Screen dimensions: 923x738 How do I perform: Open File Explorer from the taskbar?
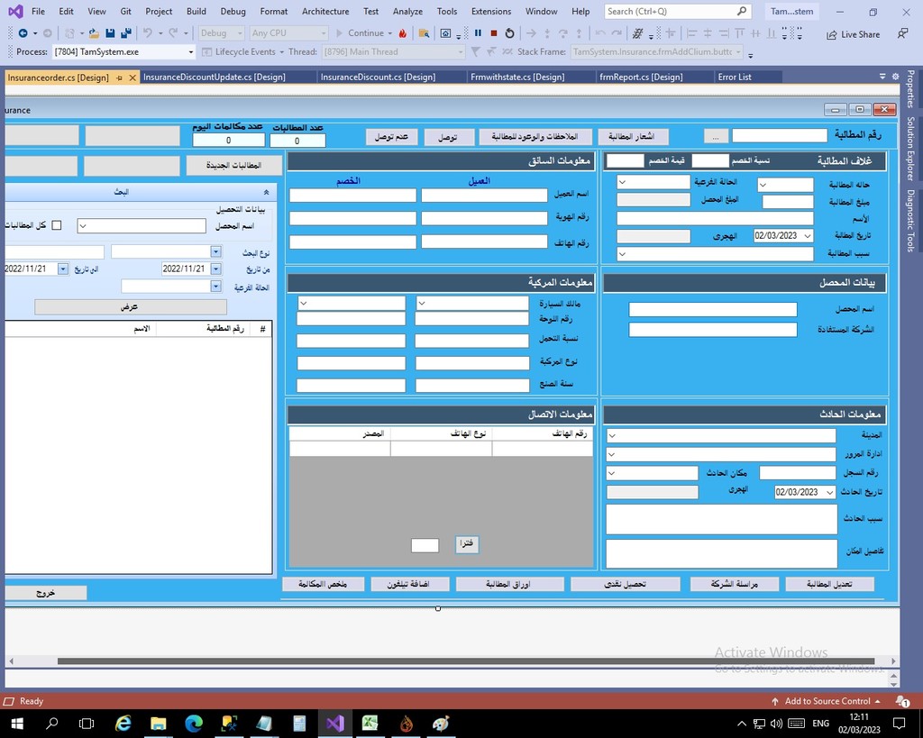tap(159, 724)
